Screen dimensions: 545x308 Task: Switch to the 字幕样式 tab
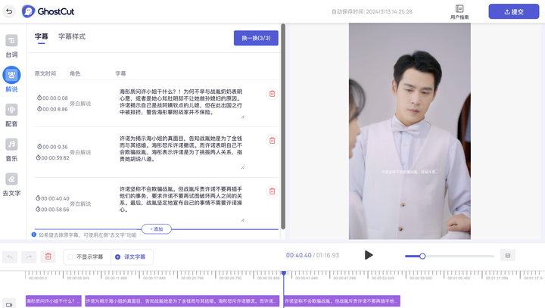(72, 36)
